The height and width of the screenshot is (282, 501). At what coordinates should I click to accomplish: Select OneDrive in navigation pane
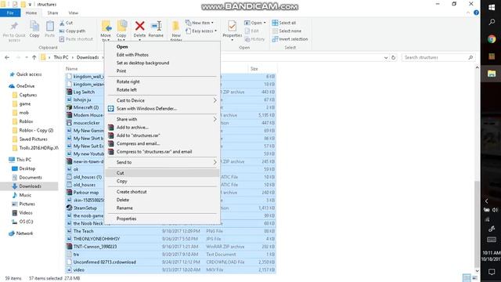pos(25,86)
